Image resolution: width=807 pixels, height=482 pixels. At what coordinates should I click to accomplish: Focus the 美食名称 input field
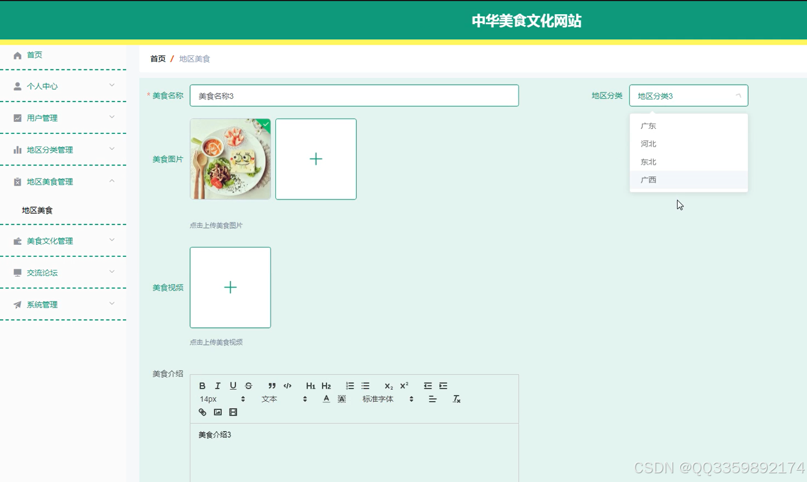[355, 96]
